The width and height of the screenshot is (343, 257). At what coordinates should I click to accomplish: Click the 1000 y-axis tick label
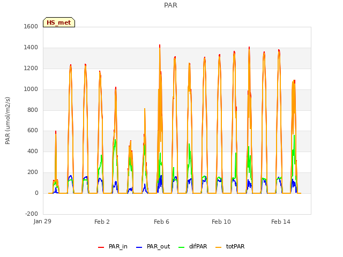pyautogui.click(x=31, y=89)
